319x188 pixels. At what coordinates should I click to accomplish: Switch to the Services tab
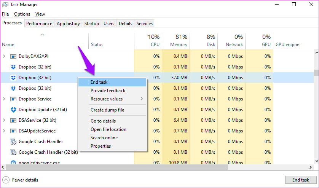coord(144,24)
